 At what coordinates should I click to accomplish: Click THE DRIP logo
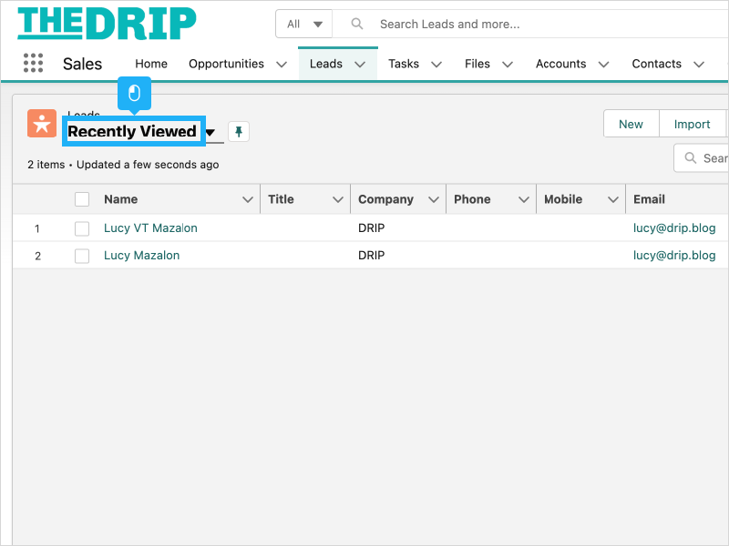[x=107, y=24]
